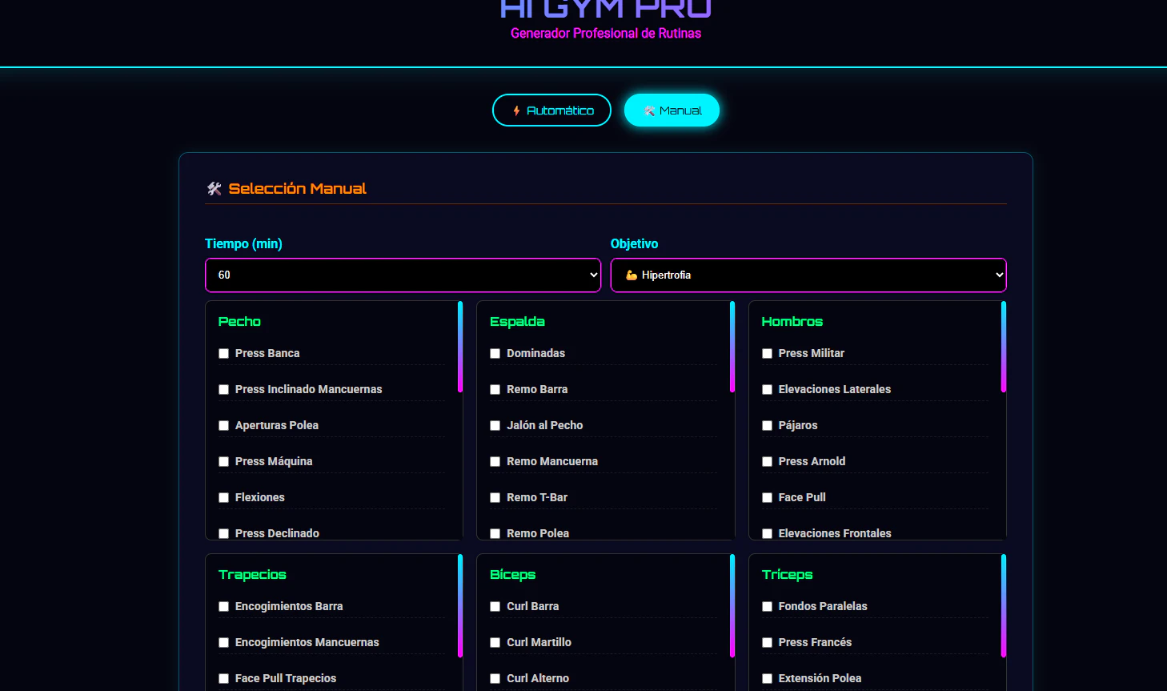Click the Objetivo label
The height and width of the screenshot is (691, 1167).
coord(635,243)
